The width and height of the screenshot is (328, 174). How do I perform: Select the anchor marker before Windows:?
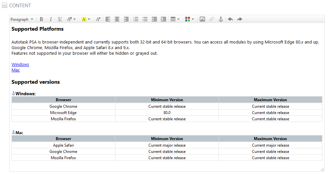tap(14, 94)
